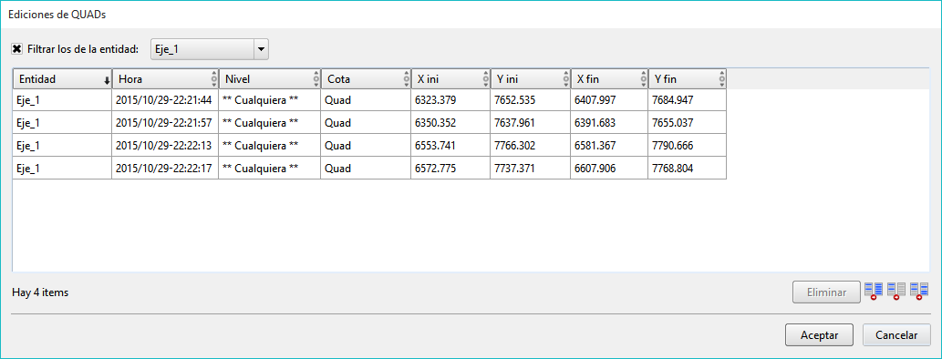Image resolution: width=942 pixels, height=359 pixels.
Task: Select the Y fin value 7768.804
Action: (688, 169)
